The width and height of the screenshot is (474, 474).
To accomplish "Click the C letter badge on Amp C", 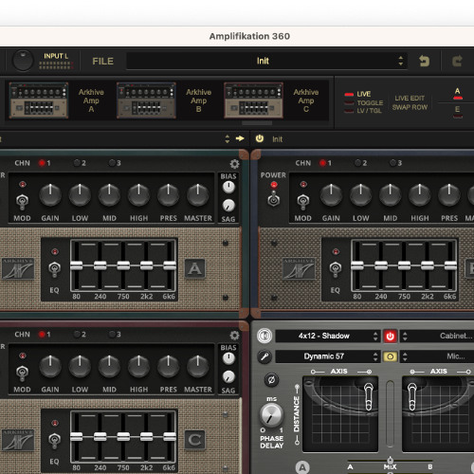I will pyautogui.click(x=194, y=440).
